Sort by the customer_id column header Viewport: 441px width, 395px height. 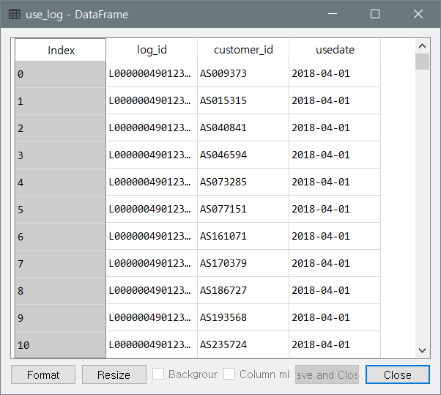coord(243,50)
